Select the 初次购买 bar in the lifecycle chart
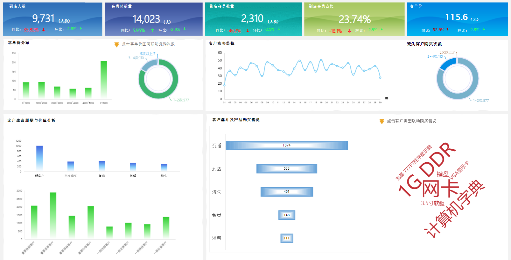The height and width of the screenshot is (260, 511). pos(71,166)
